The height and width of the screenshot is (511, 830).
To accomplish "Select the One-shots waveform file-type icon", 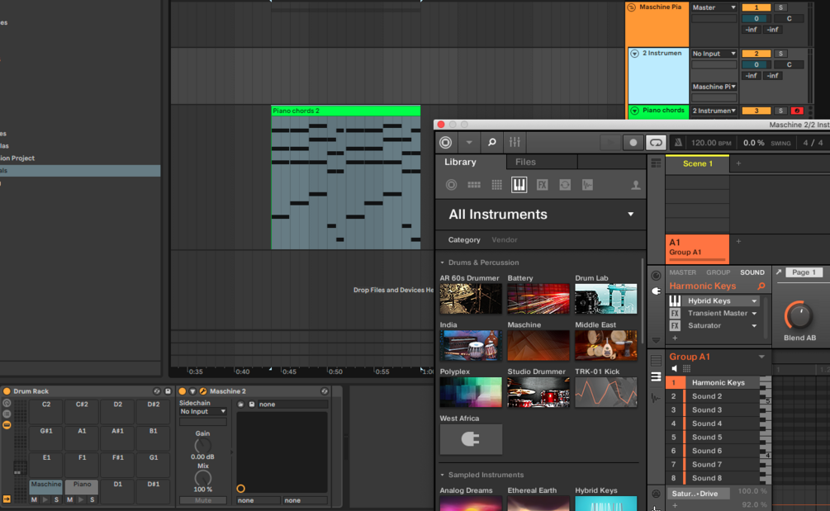I will coord(587,185).
